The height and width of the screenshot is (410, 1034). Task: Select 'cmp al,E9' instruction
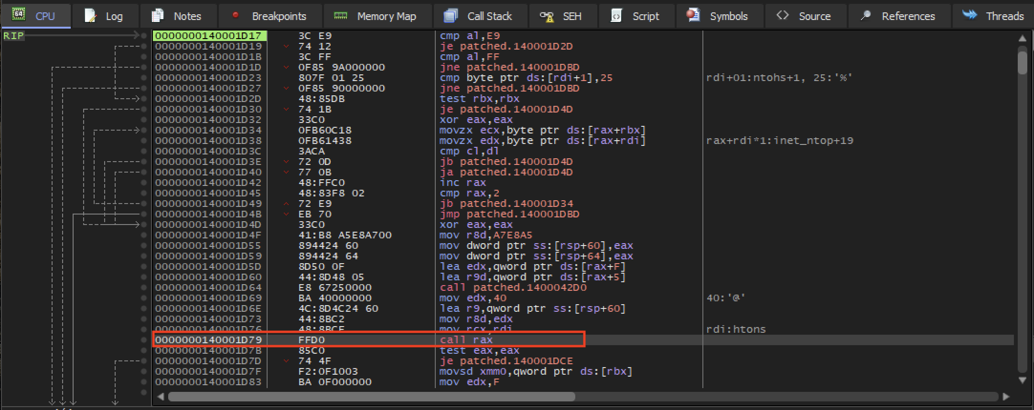coord(470,36)
